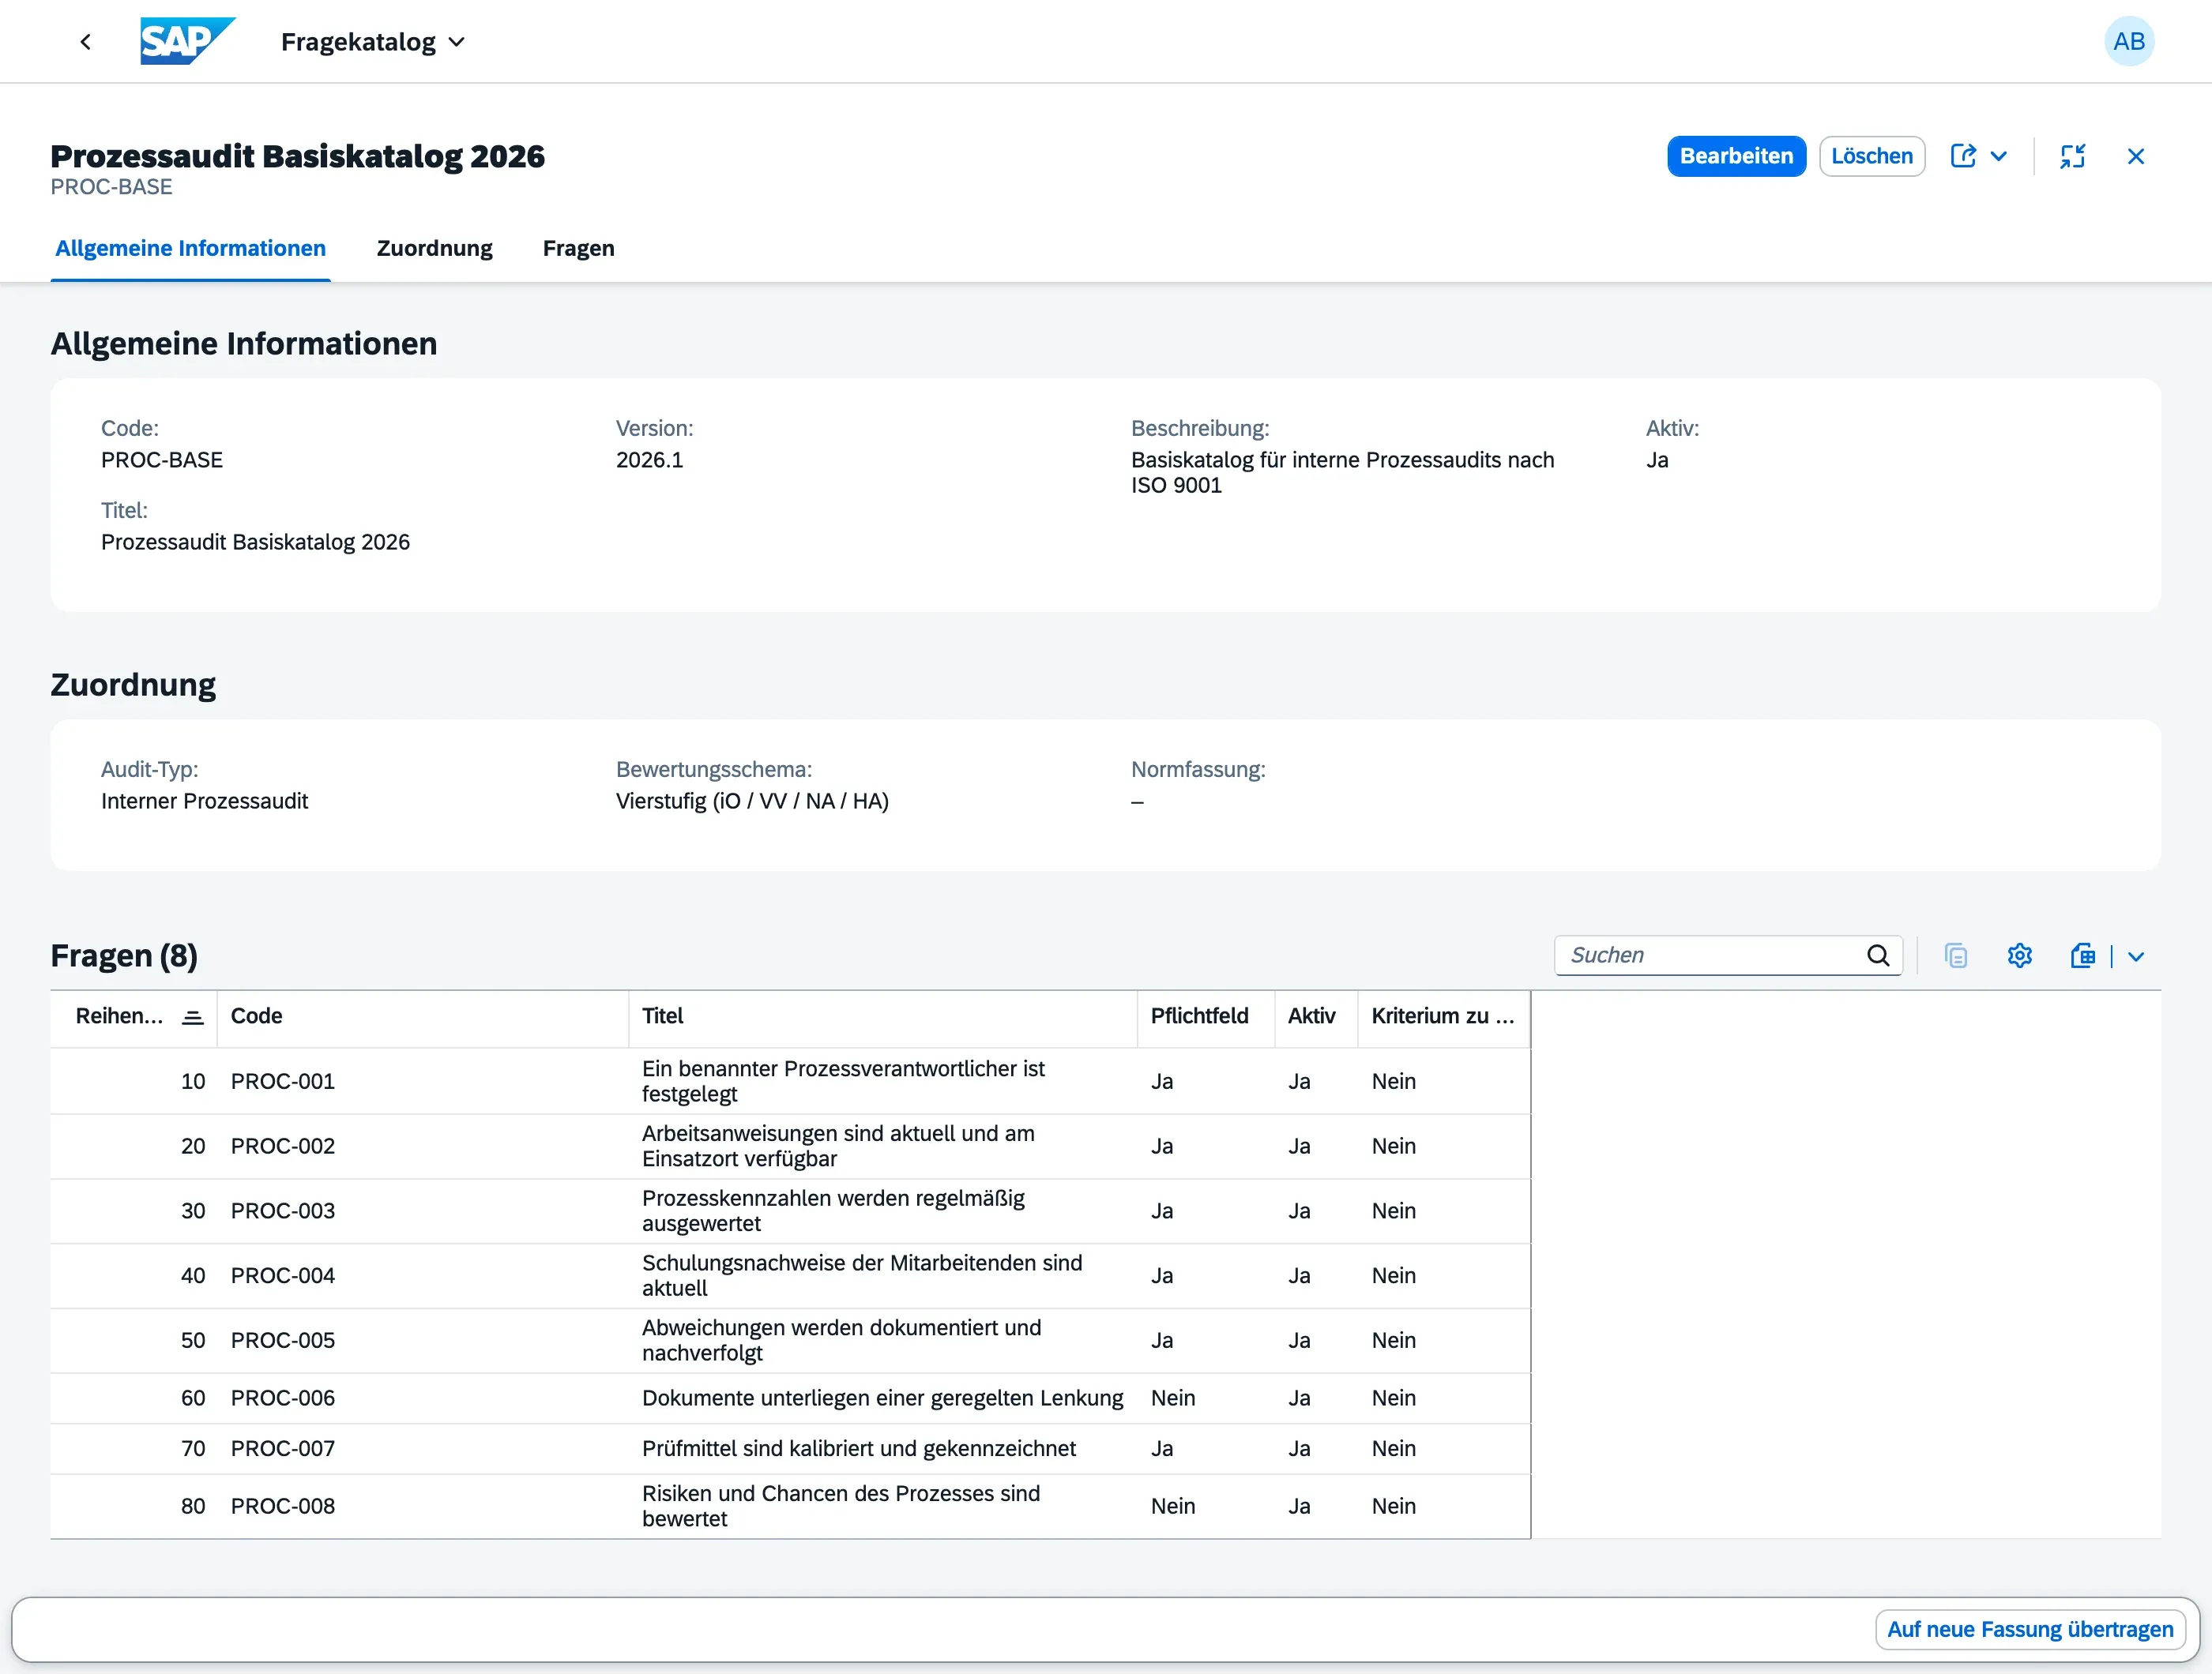2212x1674 pixels.
Task: Click version value 2026.1
Action: click(x=649, y=460)
